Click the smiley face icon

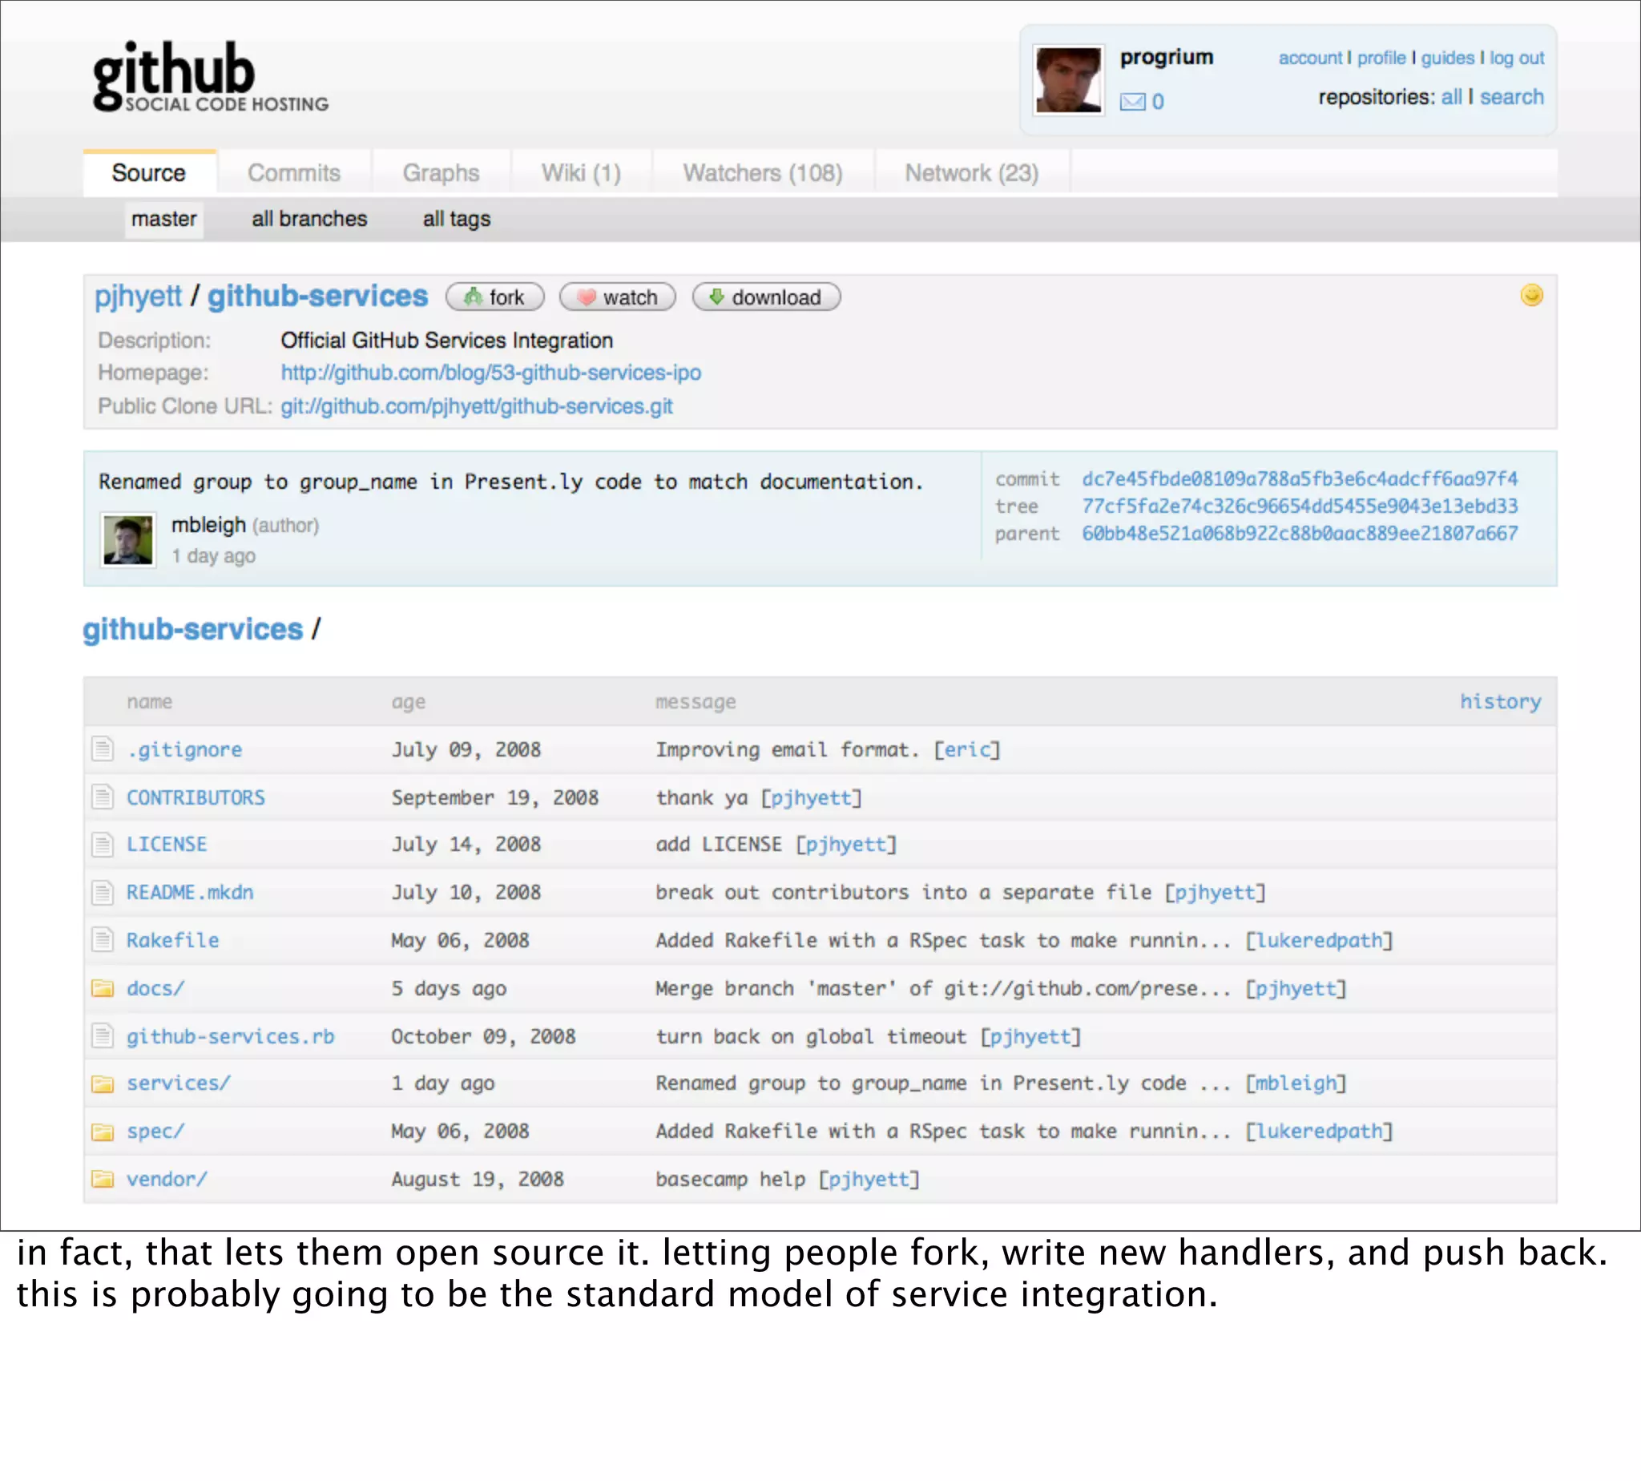pos(1531,295)
